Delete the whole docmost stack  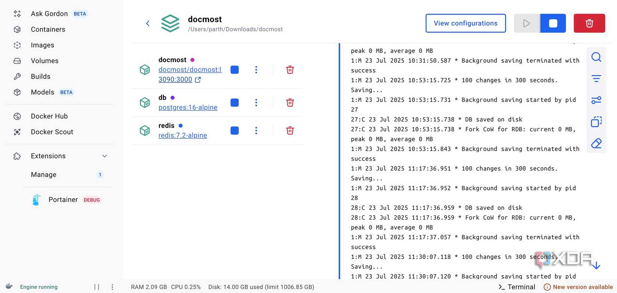[x=589, y=23]
